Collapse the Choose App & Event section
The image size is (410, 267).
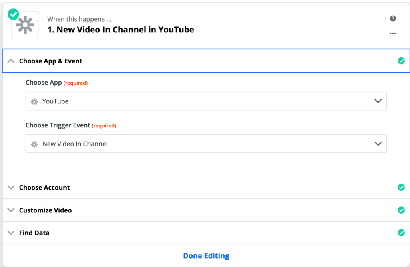(x=11, y=61)
